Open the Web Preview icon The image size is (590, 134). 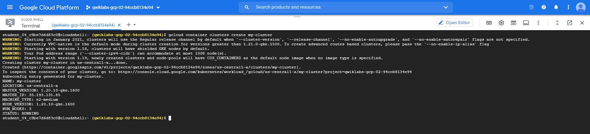pyautogui.click(x=514, y=23)
